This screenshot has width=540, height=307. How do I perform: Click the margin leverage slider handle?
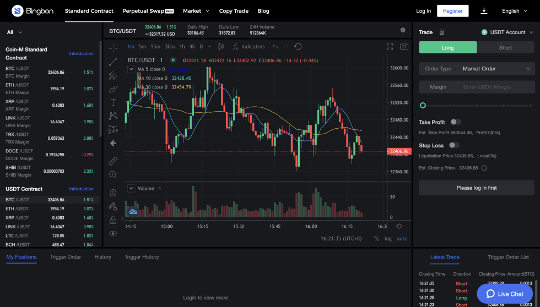pos(423,105)
